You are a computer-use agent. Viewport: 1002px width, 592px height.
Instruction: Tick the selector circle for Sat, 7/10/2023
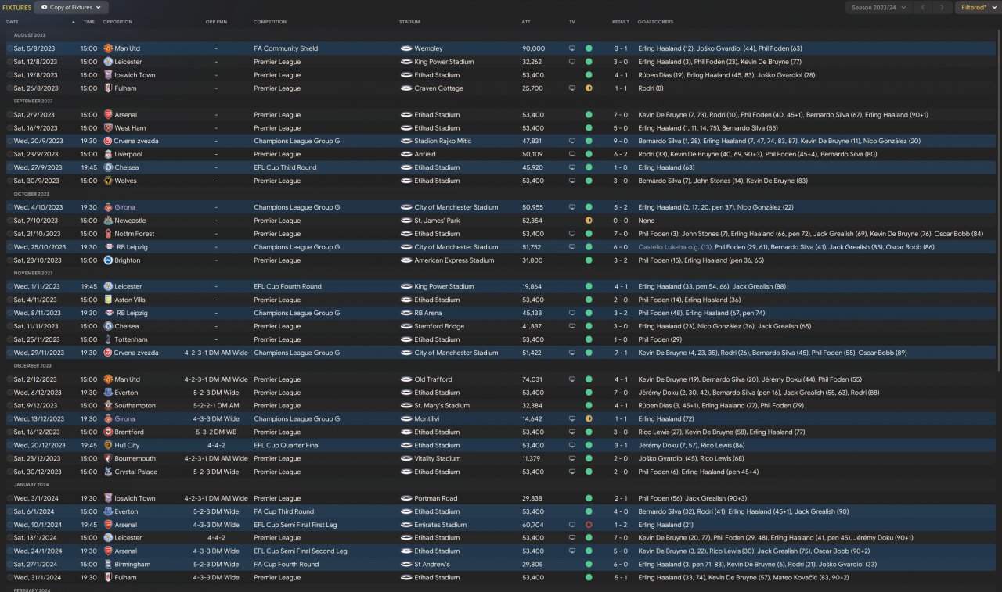(x=9, y=221)
